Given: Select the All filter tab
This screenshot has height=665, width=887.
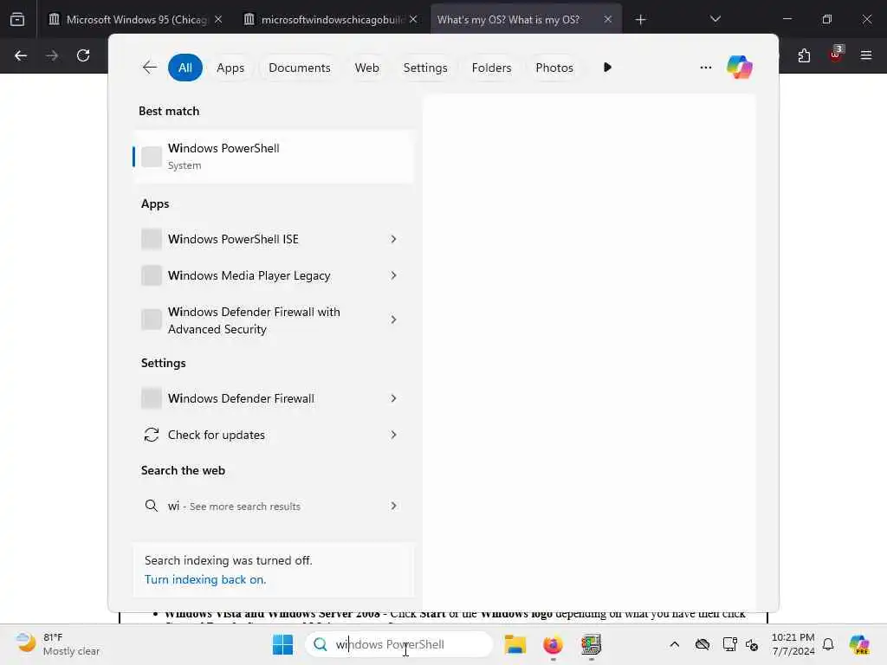Looking at the screenshot, I should point(185,68).
